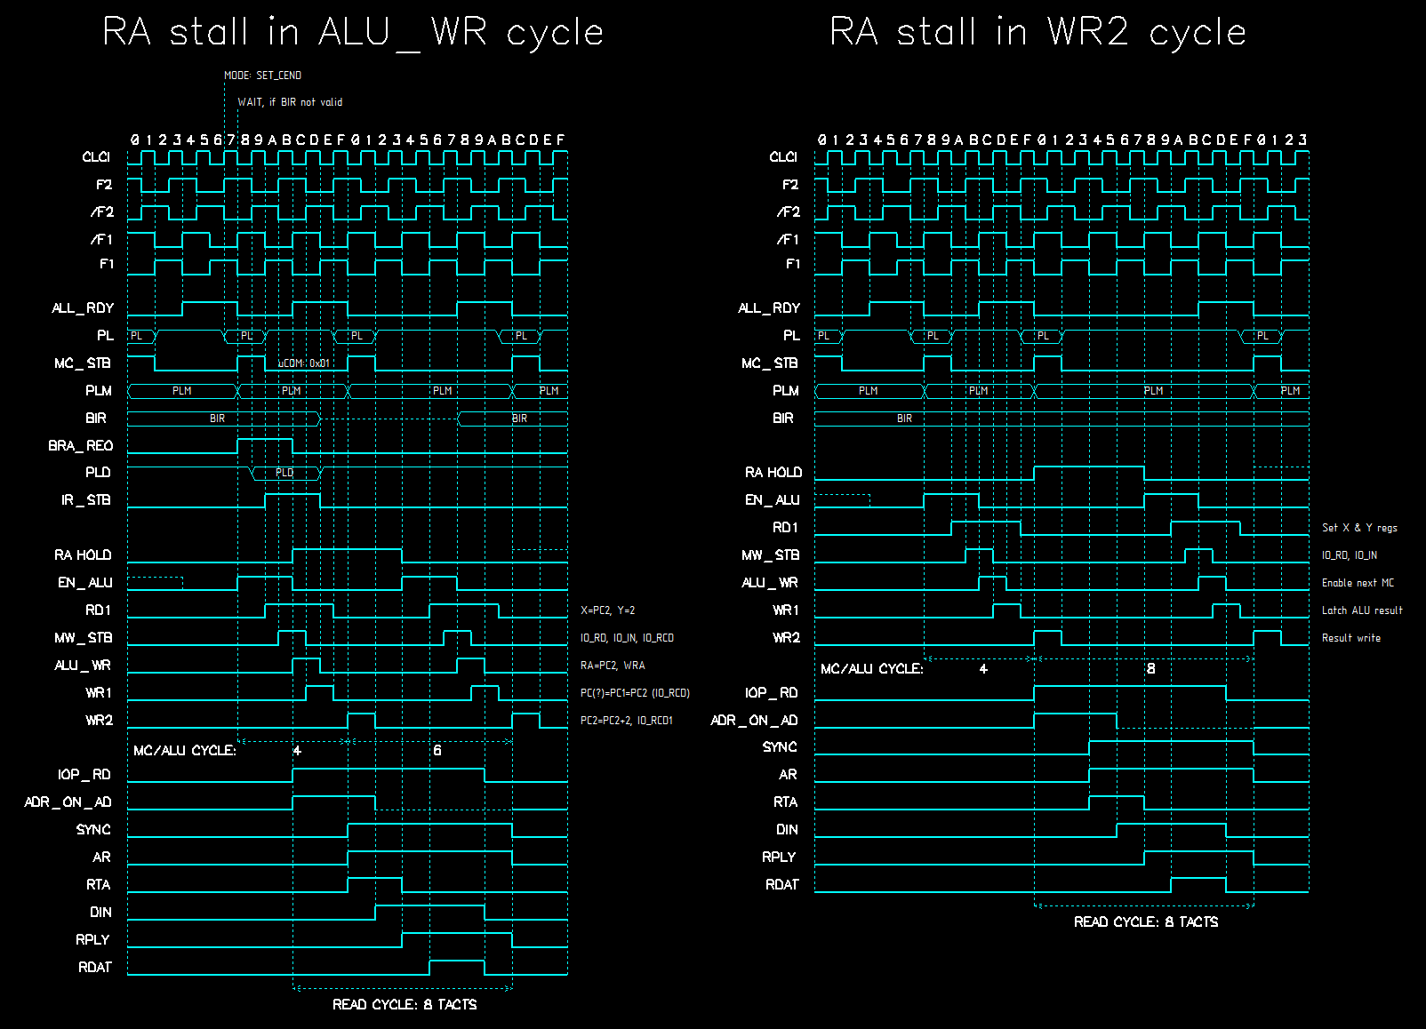Select the 'Result write' note

pos(1351,638)
